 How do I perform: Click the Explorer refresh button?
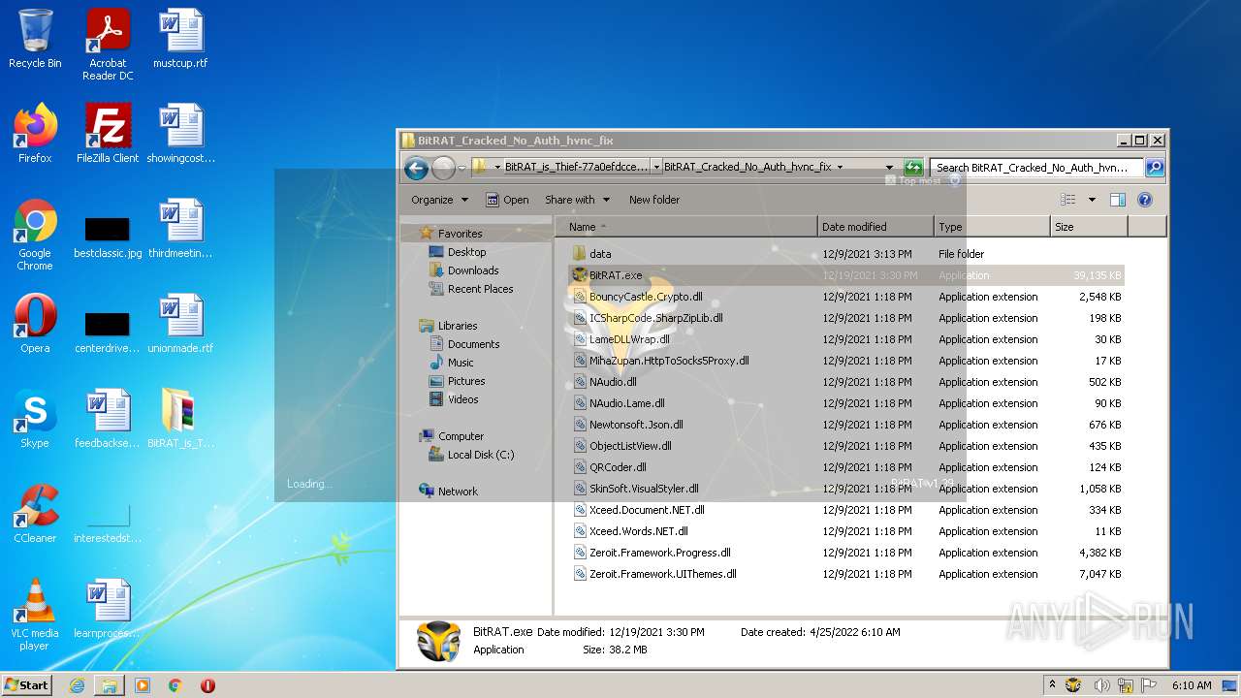point(912,167)
